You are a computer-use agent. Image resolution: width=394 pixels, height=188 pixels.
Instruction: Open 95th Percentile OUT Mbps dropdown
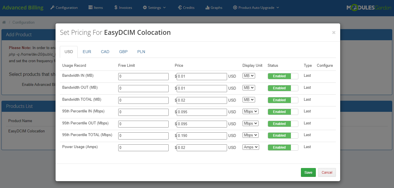[x=251, y=124]
